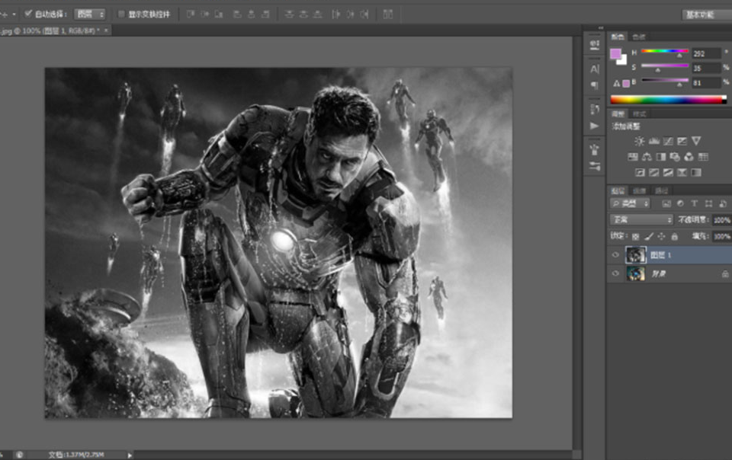Click the layer opacity 100% field
Image resolution: width=732 pixels, height=460 pixels.
pyautogui.click(x=721, y=220)
